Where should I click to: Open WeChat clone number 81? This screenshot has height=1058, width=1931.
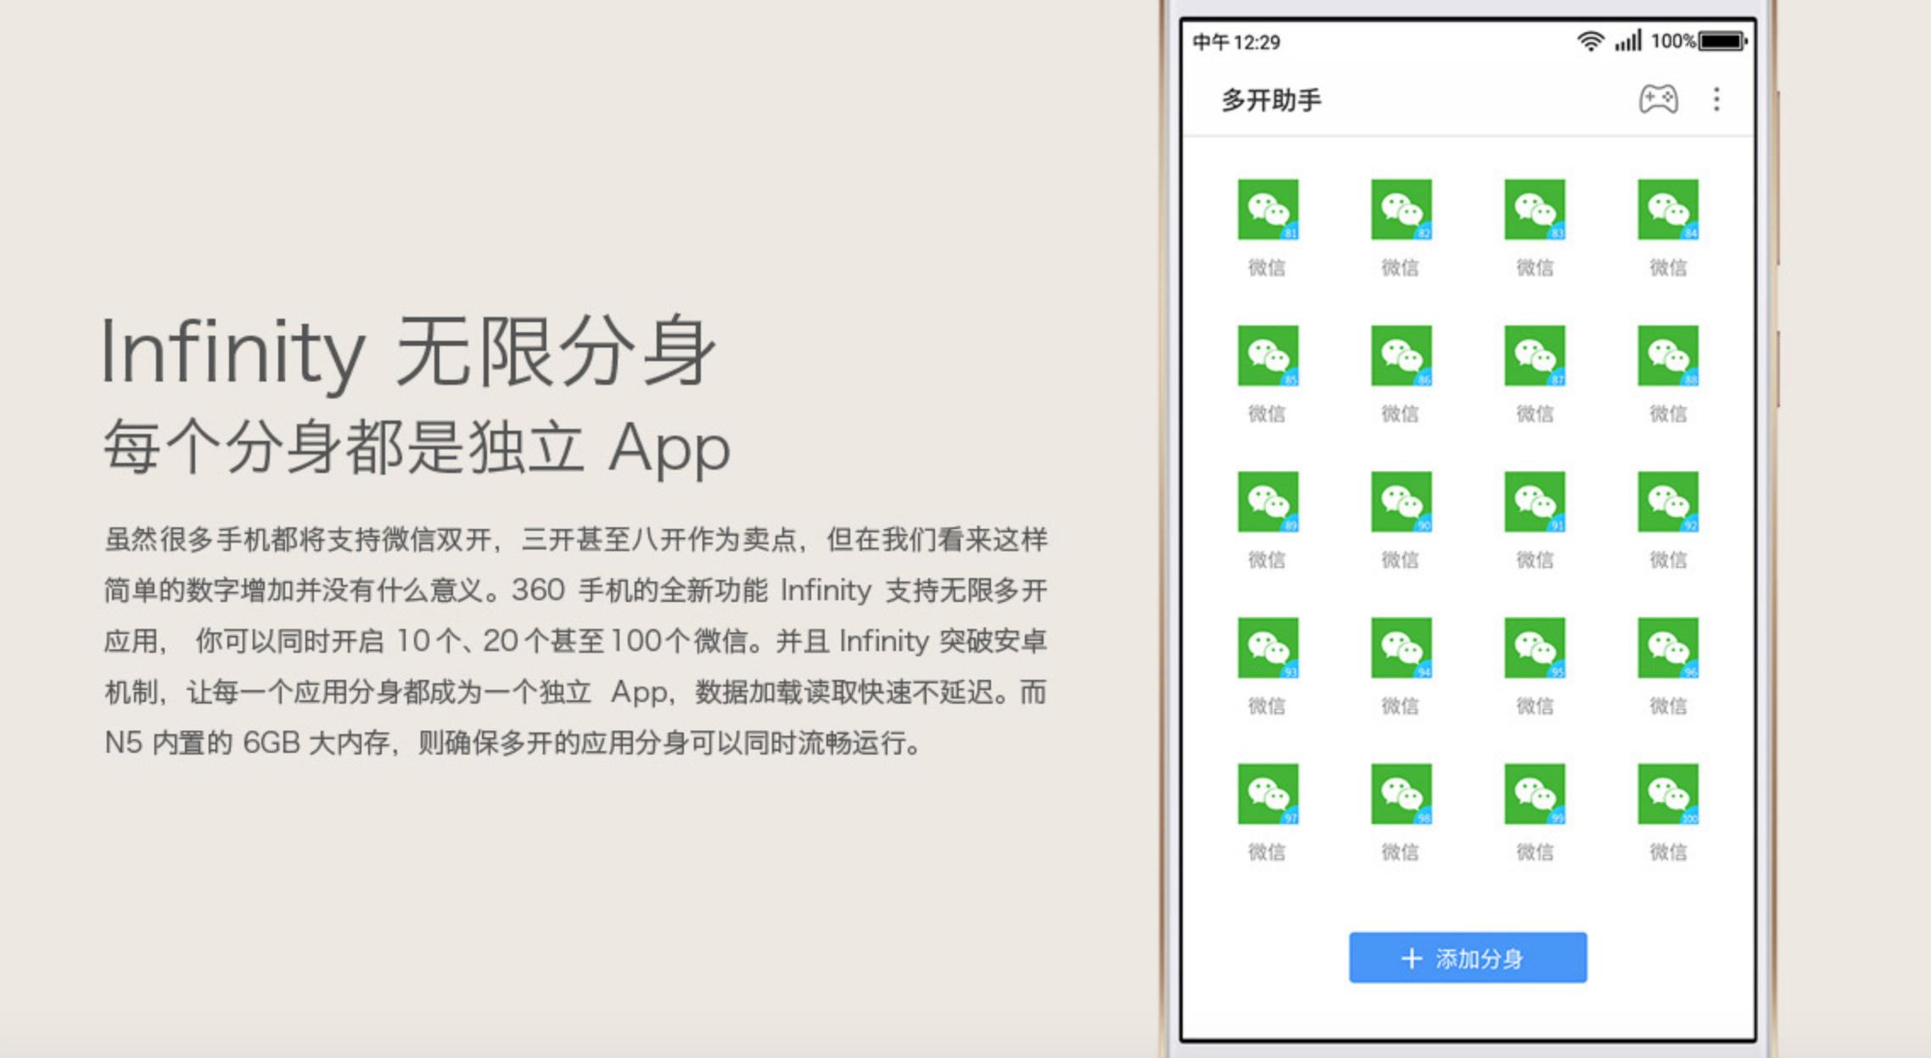pos(1270,210)
